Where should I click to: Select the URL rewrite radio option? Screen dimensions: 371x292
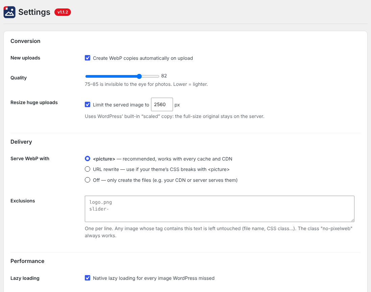pos(88,169)
